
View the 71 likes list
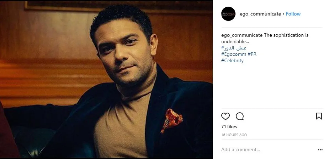pyautogui.click(x=229, y=127)
